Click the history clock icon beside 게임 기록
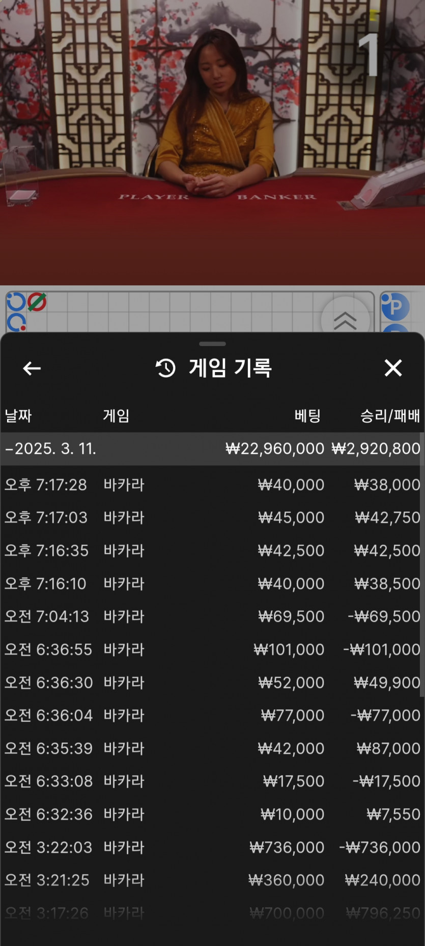The width and height of the screenshot is (425, 946). [165, 368]
